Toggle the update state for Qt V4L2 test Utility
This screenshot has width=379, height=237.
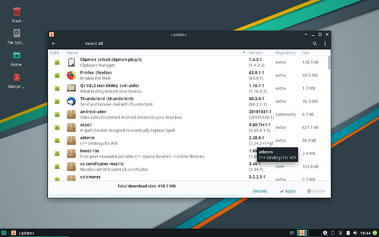click(57, 88)
